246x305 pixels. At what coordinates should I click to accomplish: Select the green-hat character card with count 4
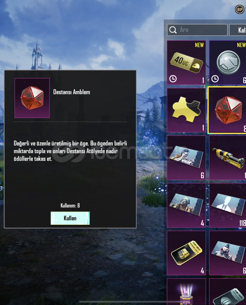[186, 205]
